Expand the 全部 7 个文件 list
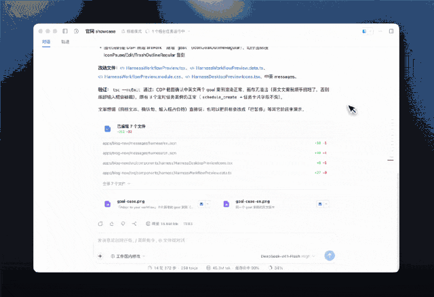Viewport: 434px width, 297px height. pos(116,184)
